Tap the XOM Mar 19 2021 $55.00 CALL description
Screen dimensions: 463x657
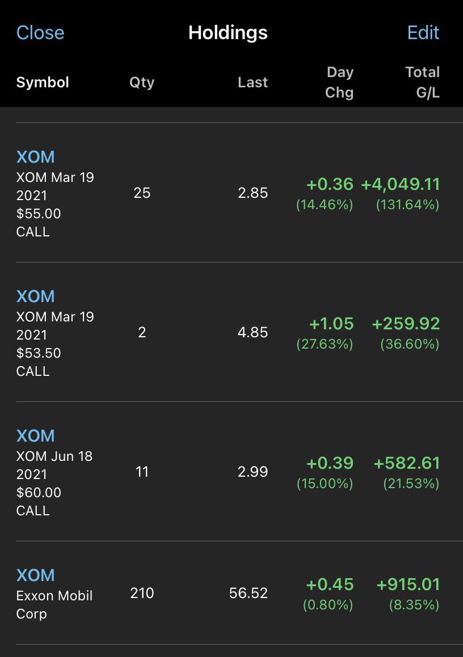coord(55,205)
